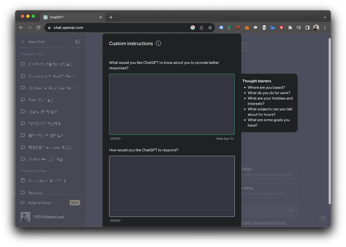Screen dimensions: 346x247
Task: Select the ChatGPT browser tab
Action: pos(72,17)
